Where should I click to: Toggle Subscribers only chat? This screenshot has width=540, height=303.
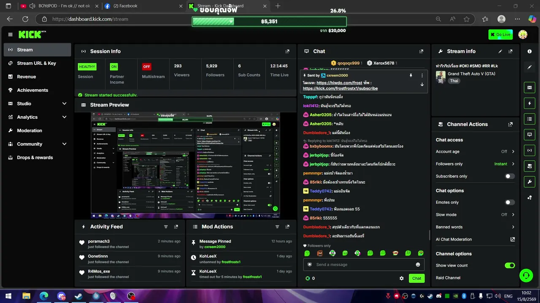click(510, 176)
